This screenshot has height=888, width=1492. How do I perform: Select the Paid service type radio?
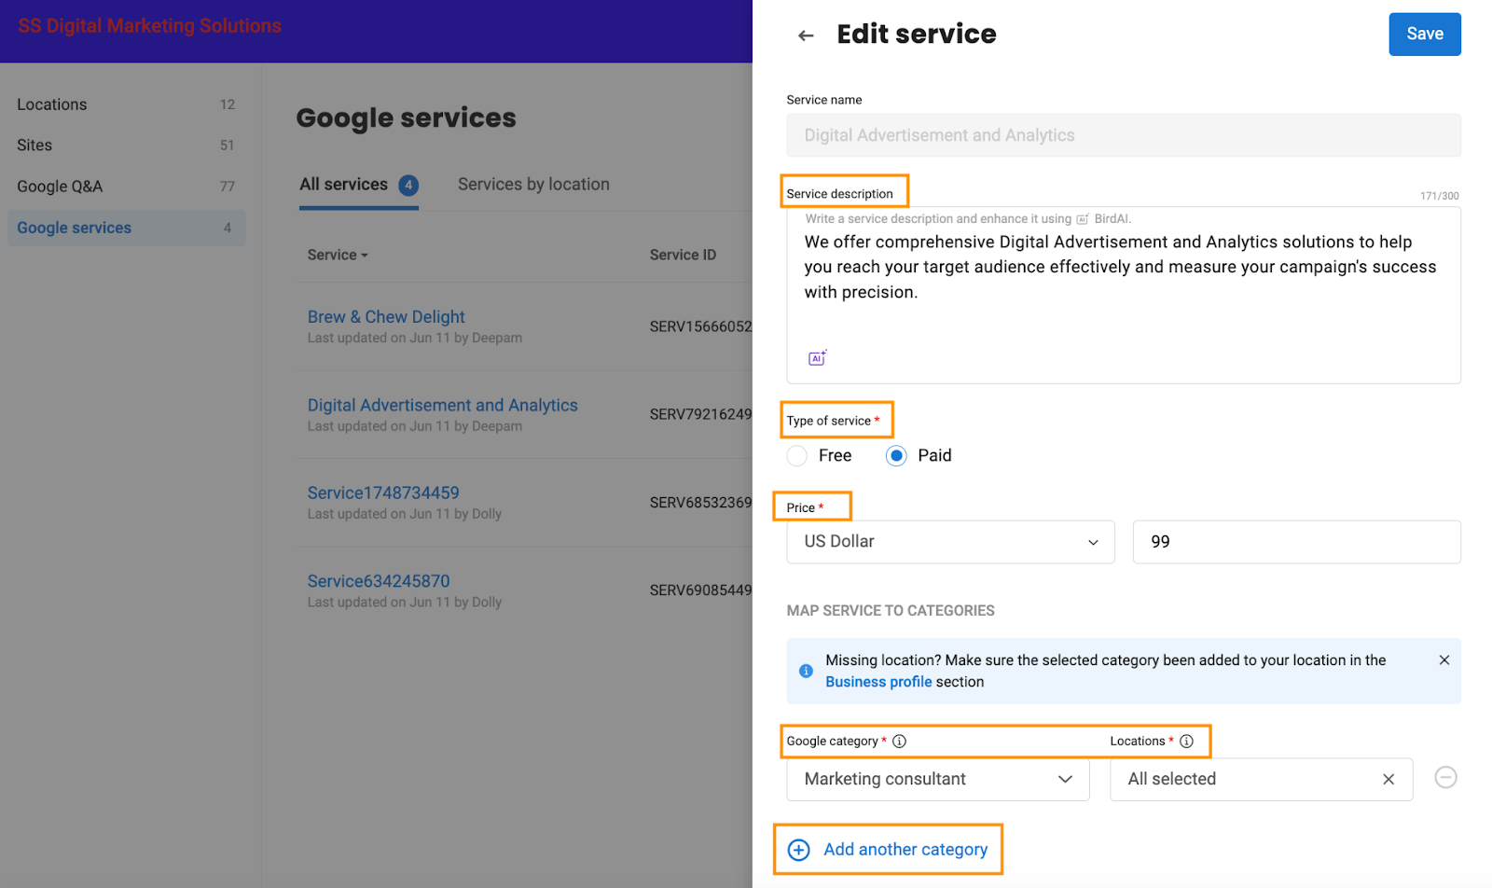tap(896, 456)
